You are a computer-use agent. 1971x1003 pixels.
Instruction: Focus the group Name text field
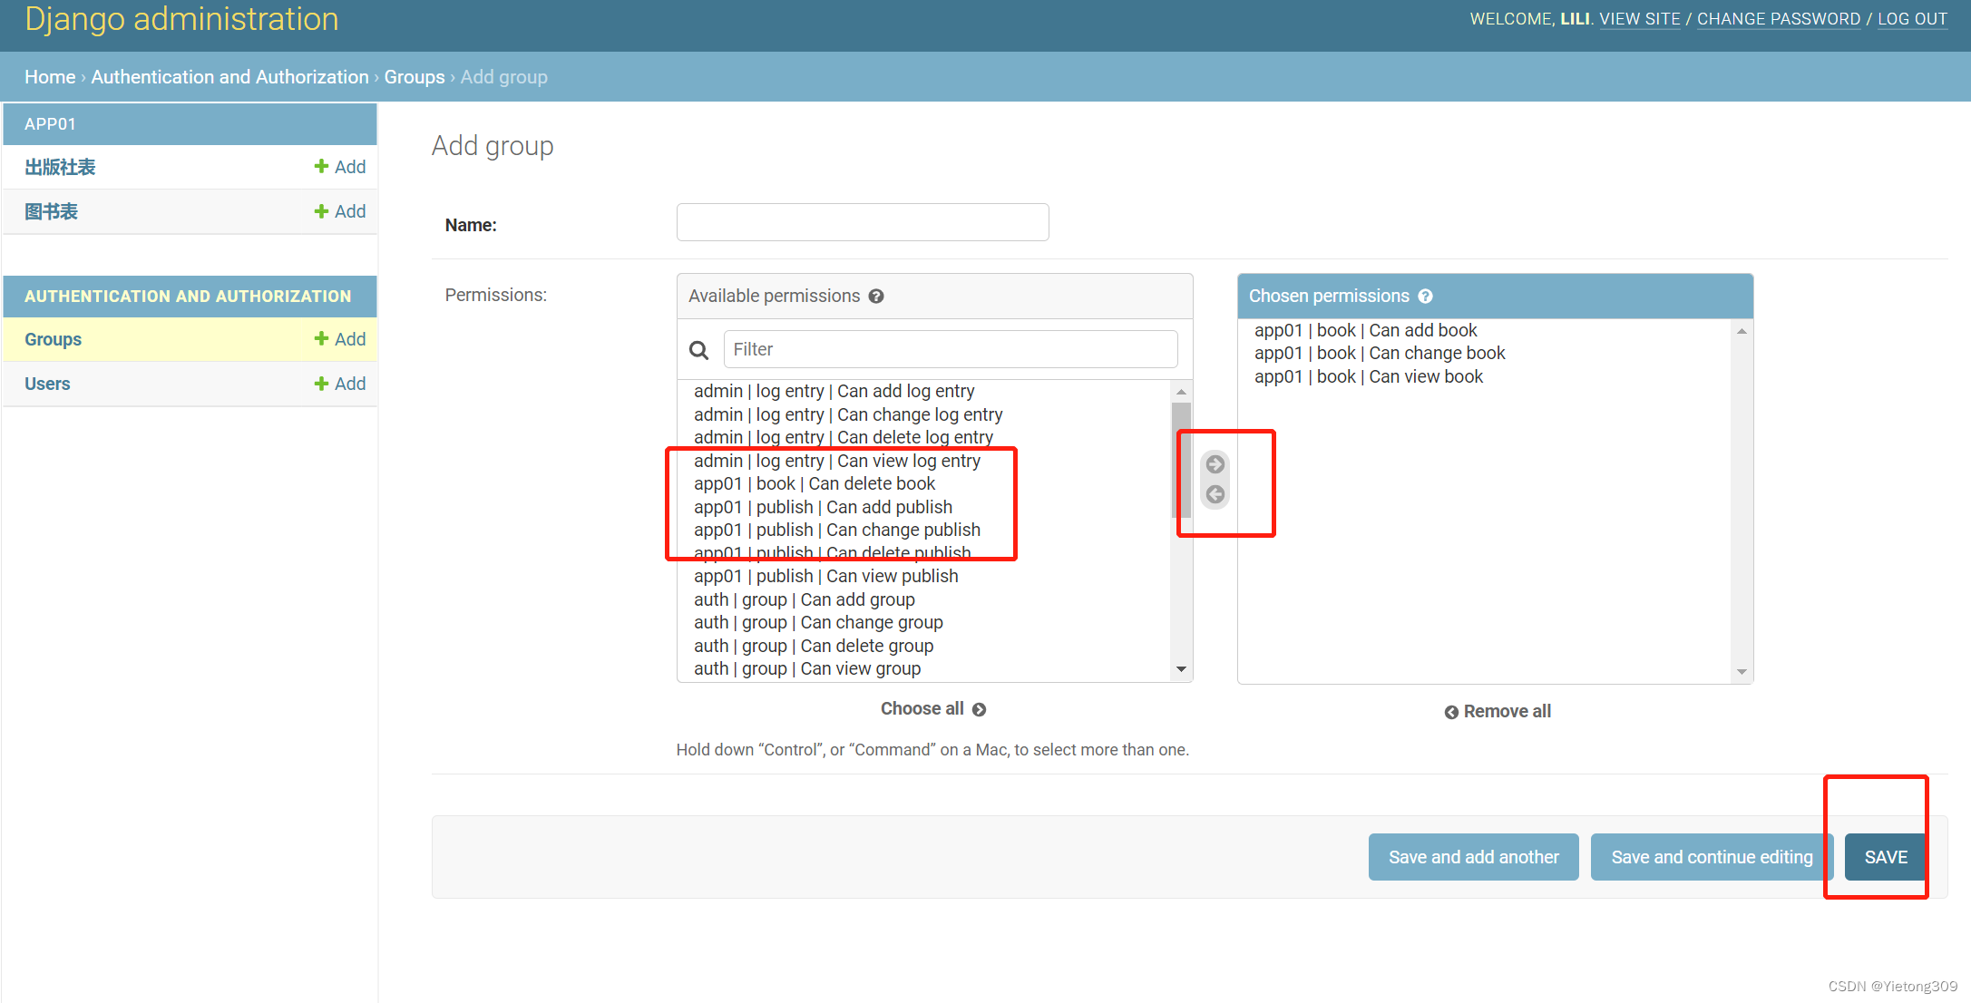point(862,223)
